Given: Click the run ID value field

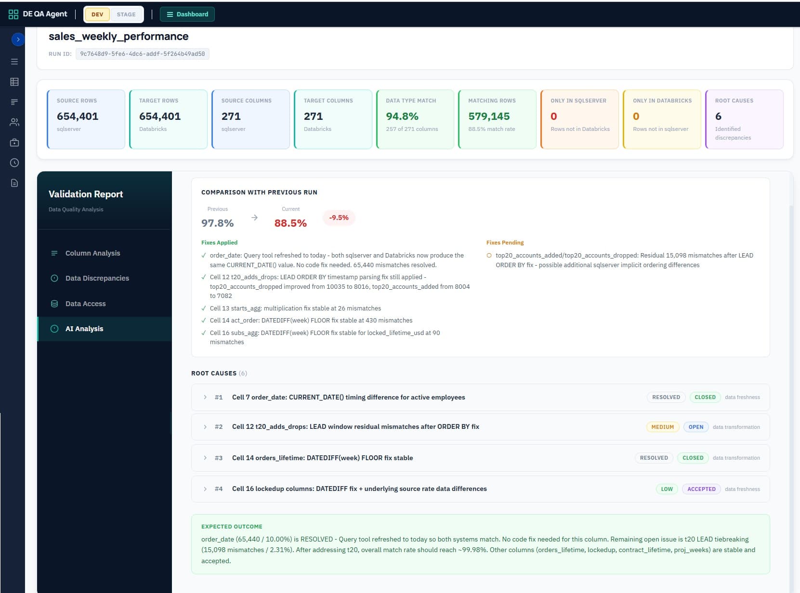Looking at the screenshot, I should tap(143, 54).
